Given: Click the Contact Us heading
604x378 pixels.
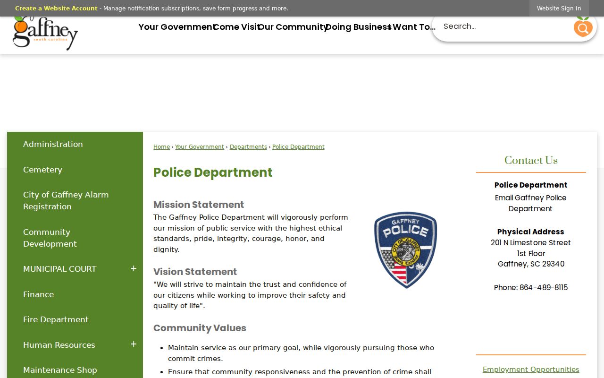Looking at the screenshot, I should 531,161.
